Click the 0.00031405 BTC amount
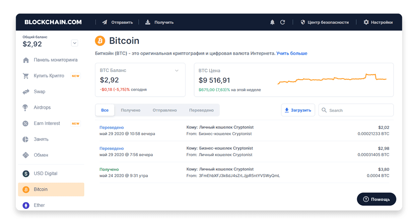Viewport: 418px width, 224px height. 373,155
